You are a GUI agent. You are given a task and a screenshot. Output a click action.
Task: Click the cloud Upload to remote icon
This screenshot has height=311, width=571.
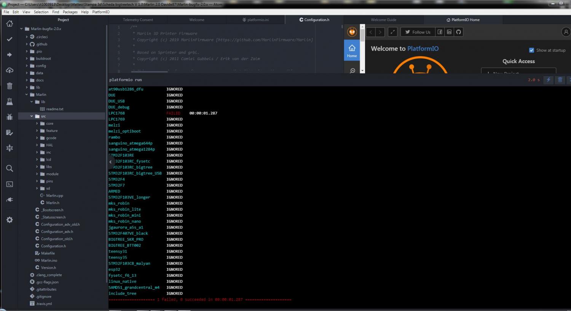tap(10, 70)
